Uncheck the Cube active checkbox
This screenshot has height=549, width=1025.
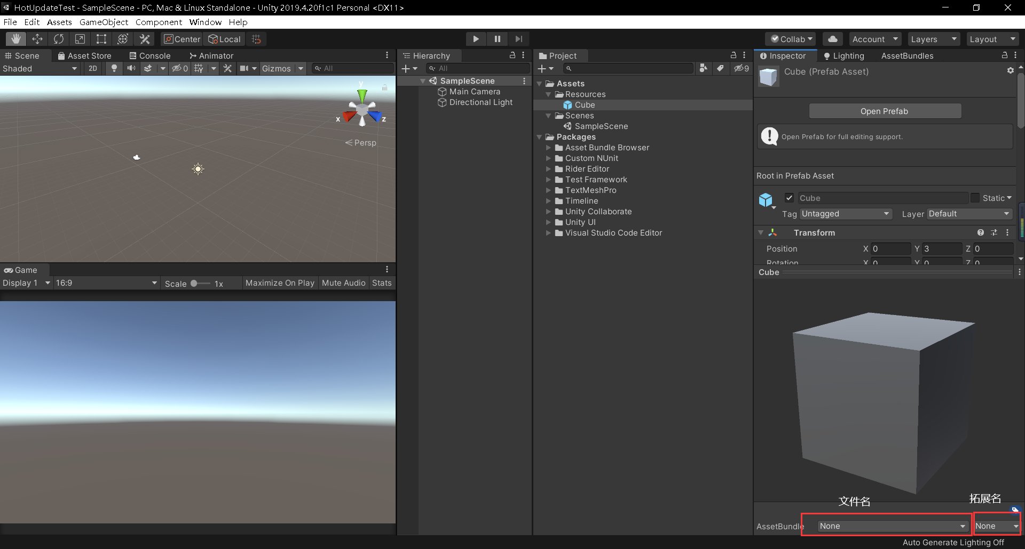pyautogui.click(x=789, y=198)
